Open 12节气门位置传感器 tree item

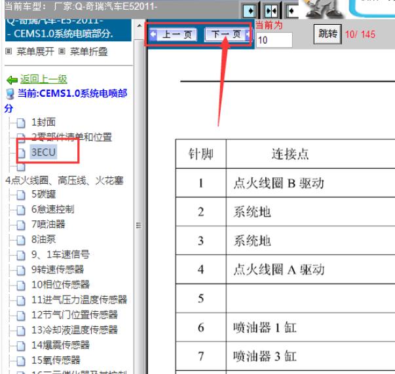pyautogui.click(x=75, y=315)
